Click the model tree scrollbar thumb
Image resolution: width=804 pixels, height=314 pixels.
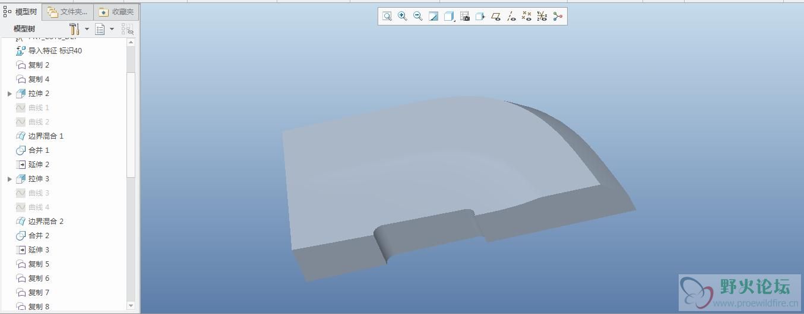[x=131, y=124]
